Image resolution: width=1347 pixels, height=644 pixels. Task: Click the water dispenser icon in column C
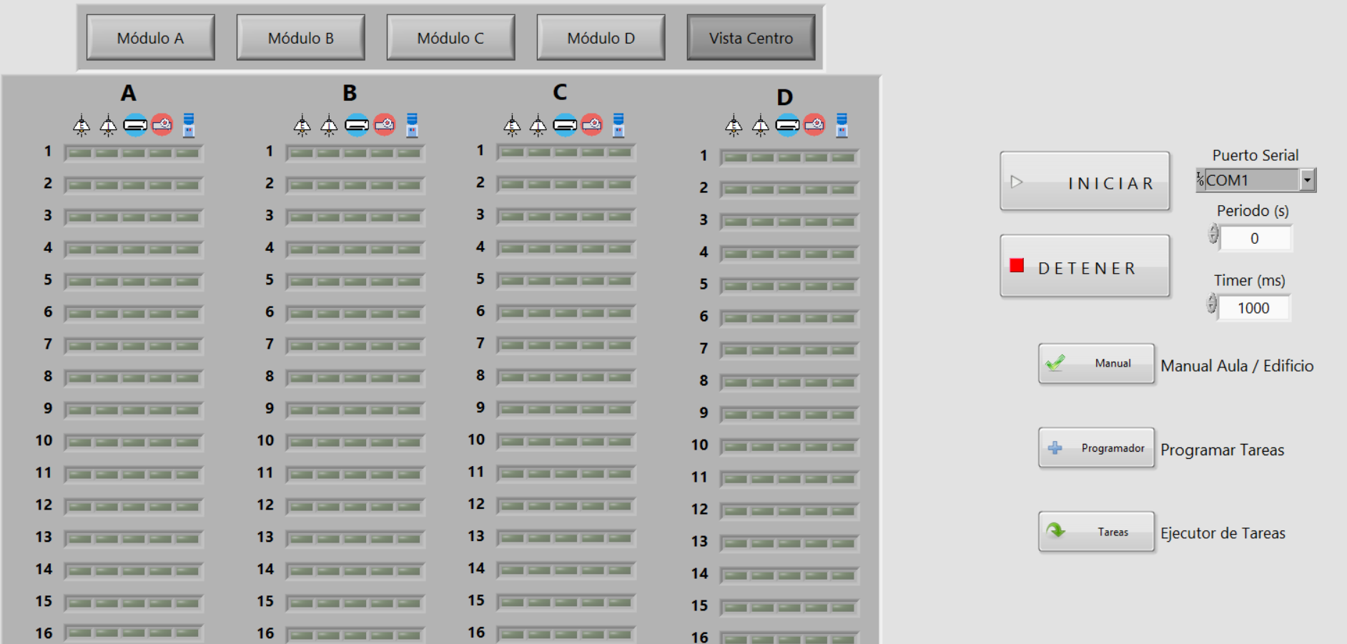click(618, 125)
